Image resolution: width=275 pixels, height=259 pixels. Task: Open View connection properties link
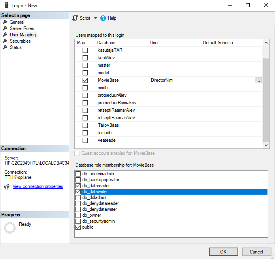coord(38,186)
